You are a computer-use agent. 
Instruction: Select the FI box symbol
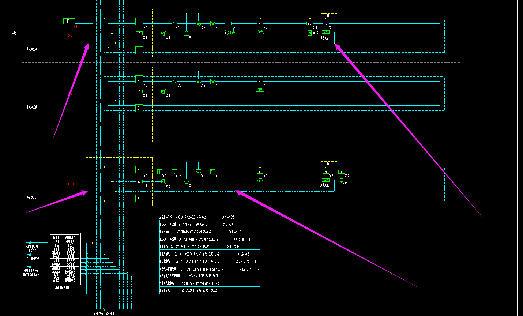coord(69,21)
